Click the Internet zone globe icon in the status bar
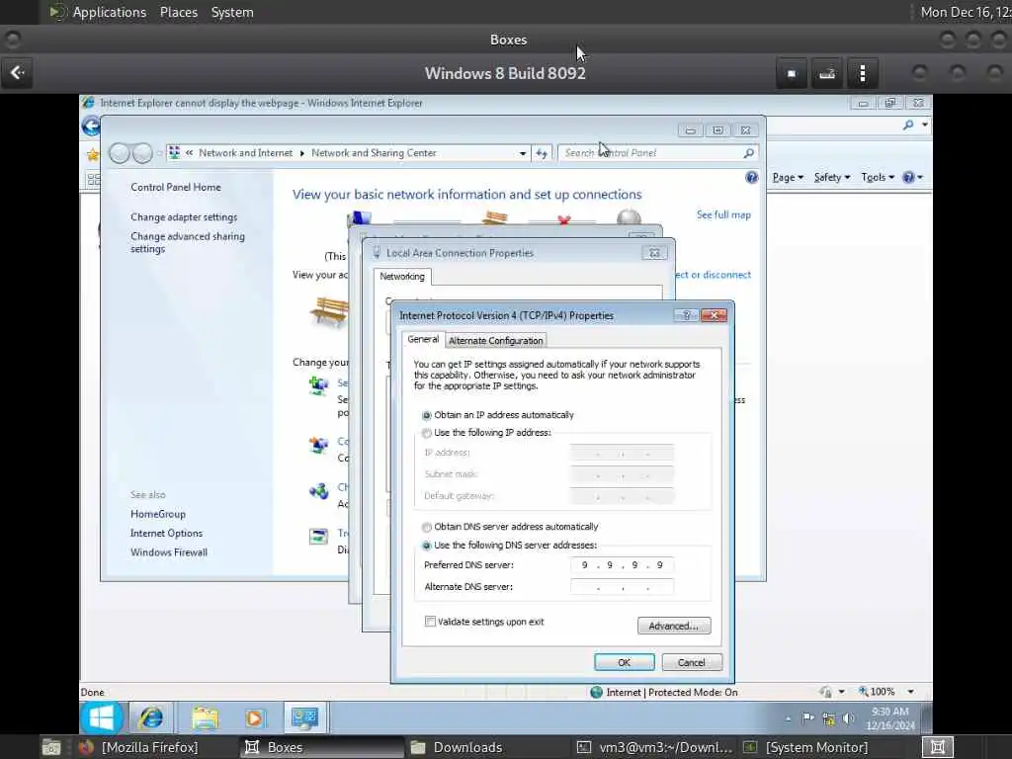 pyautogui.click(x=596, y=692)
